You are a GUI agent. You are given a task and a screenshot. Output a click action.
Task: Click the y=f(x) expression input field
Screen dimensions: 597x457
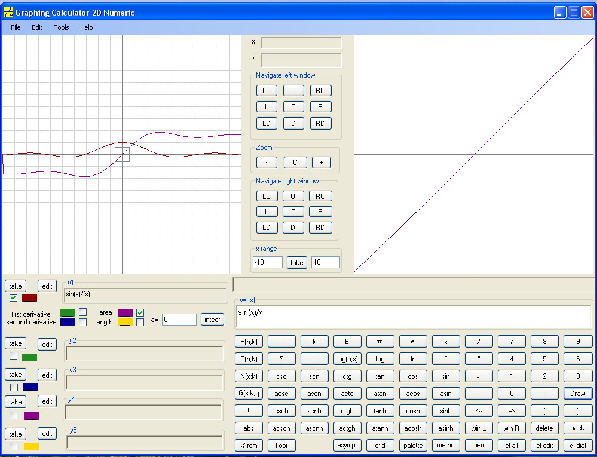(x=414, y=317)
